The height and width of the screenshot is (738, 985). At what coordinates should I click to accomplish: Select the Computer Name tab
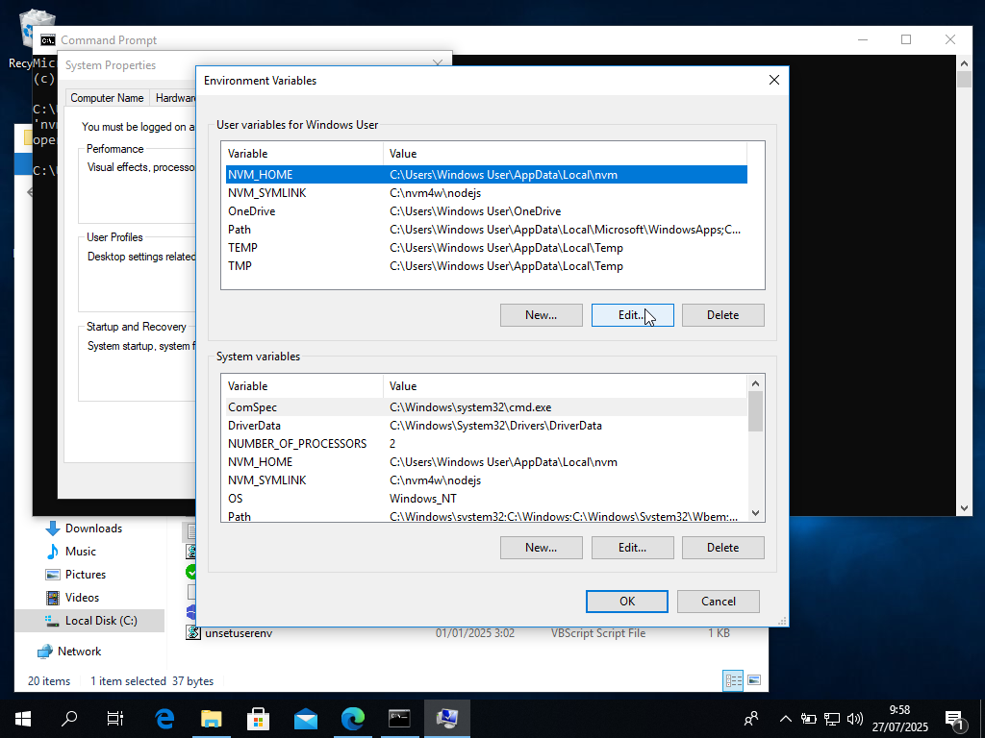[107, 98]
